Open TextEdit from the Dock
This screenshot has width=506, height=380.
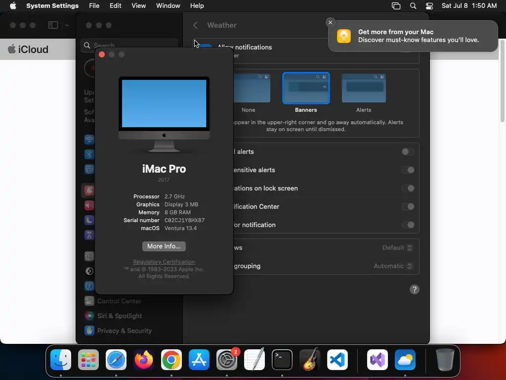[254, 360]
